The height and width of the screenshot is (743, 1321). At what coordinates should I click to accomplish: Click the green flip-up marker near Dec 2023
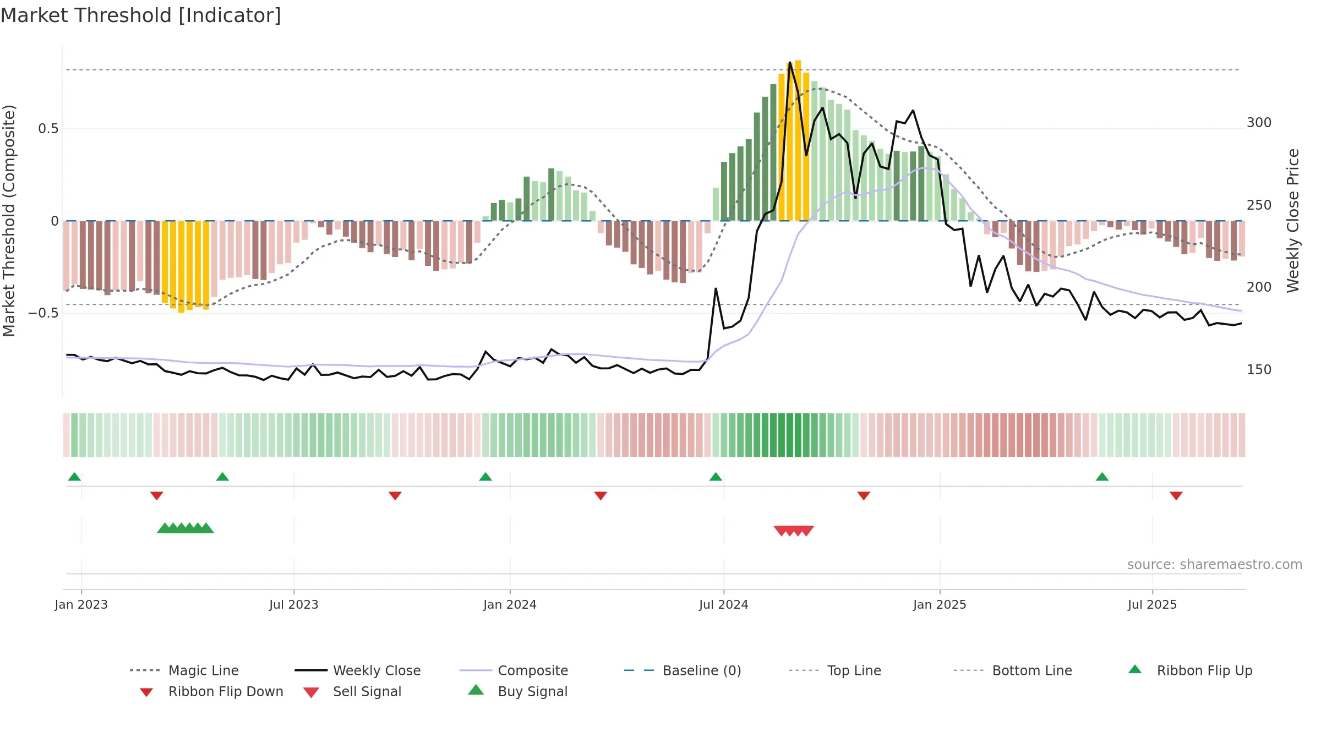click(x=485, y=477)
